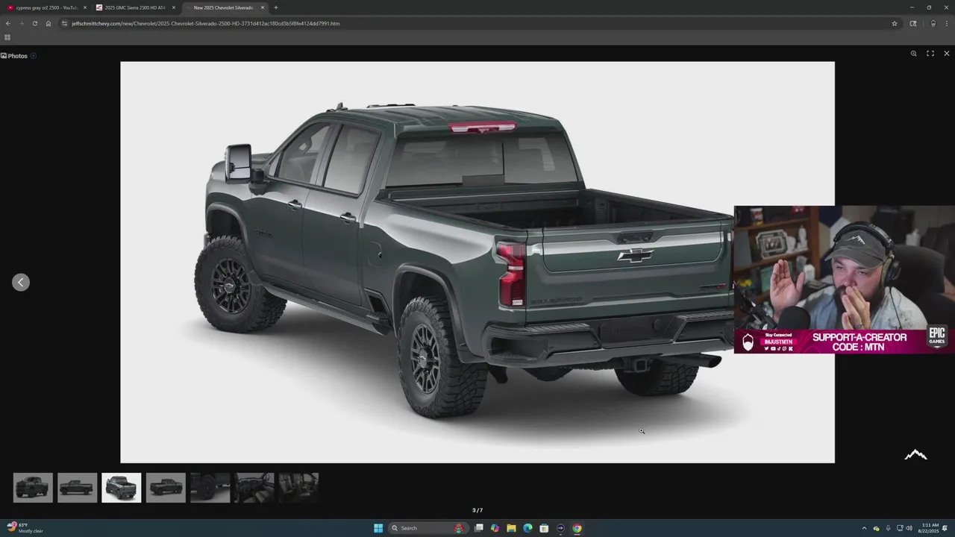Close the YouTube browser tab

pyautogui.click(x=85, y=7)
